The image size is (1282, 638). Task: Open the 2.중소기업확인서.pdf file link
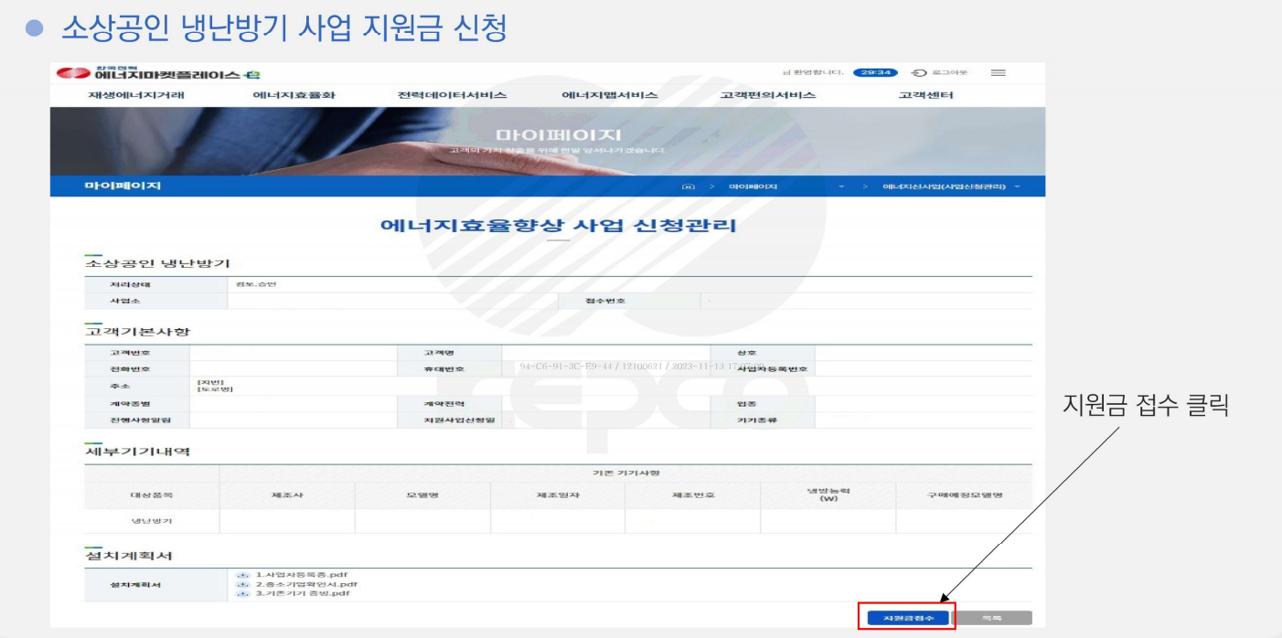(306, 584)
